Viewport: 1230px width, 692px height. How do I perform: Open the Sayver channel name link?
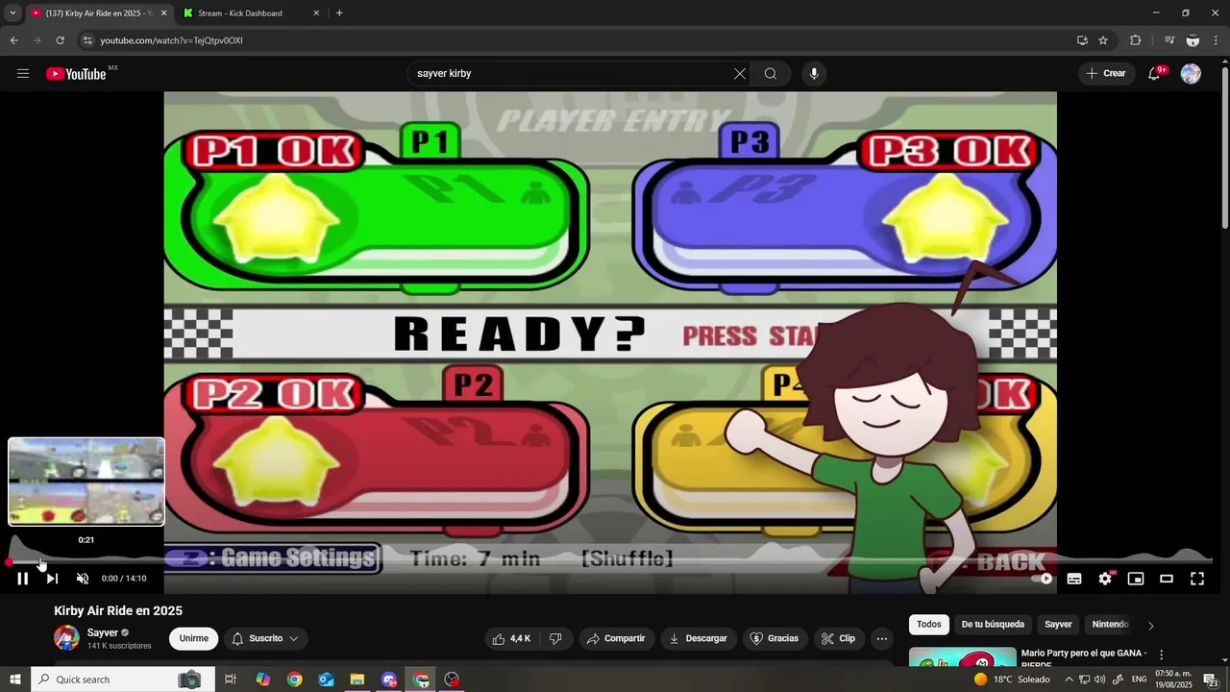103,632
